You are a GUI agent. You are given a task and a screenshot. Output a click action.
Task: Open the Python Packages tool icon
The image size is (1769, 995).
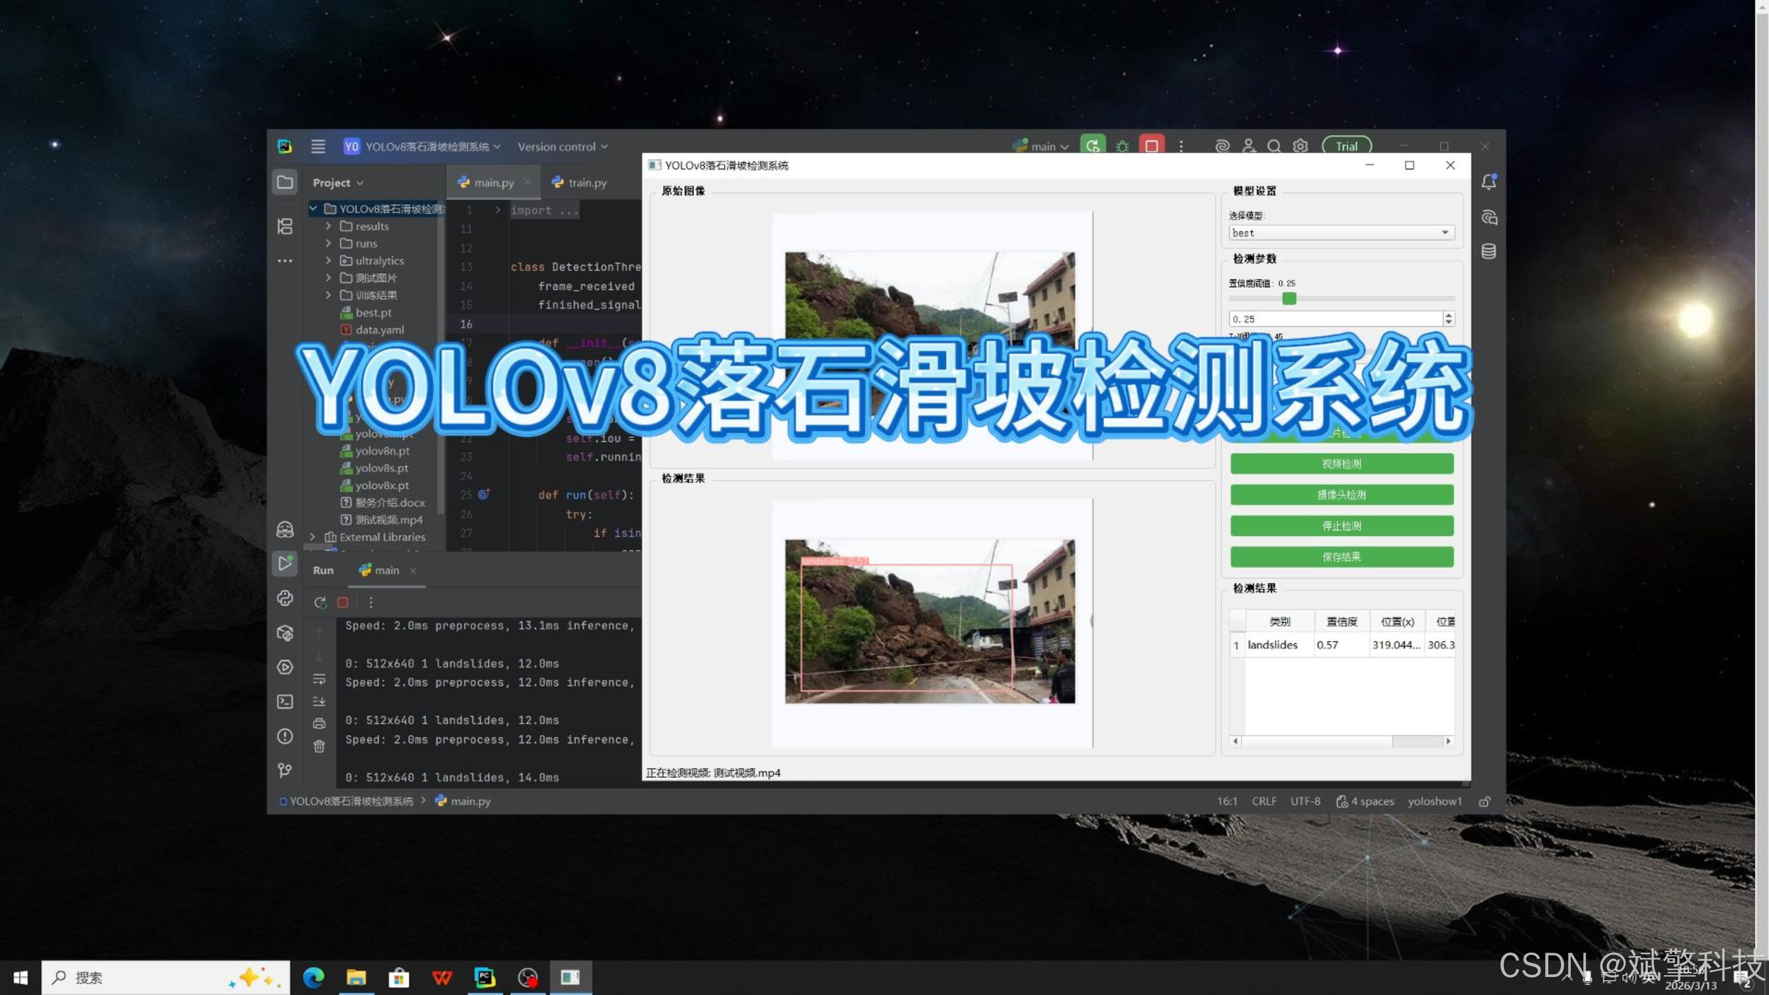coord(285,632)
